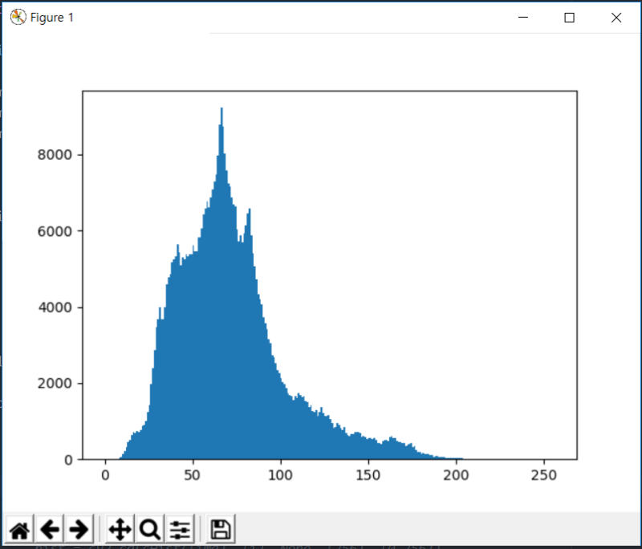Go back to previous view arrow
Image resolution: width=642 pixels, height=549 pixels.
[50, 530]
